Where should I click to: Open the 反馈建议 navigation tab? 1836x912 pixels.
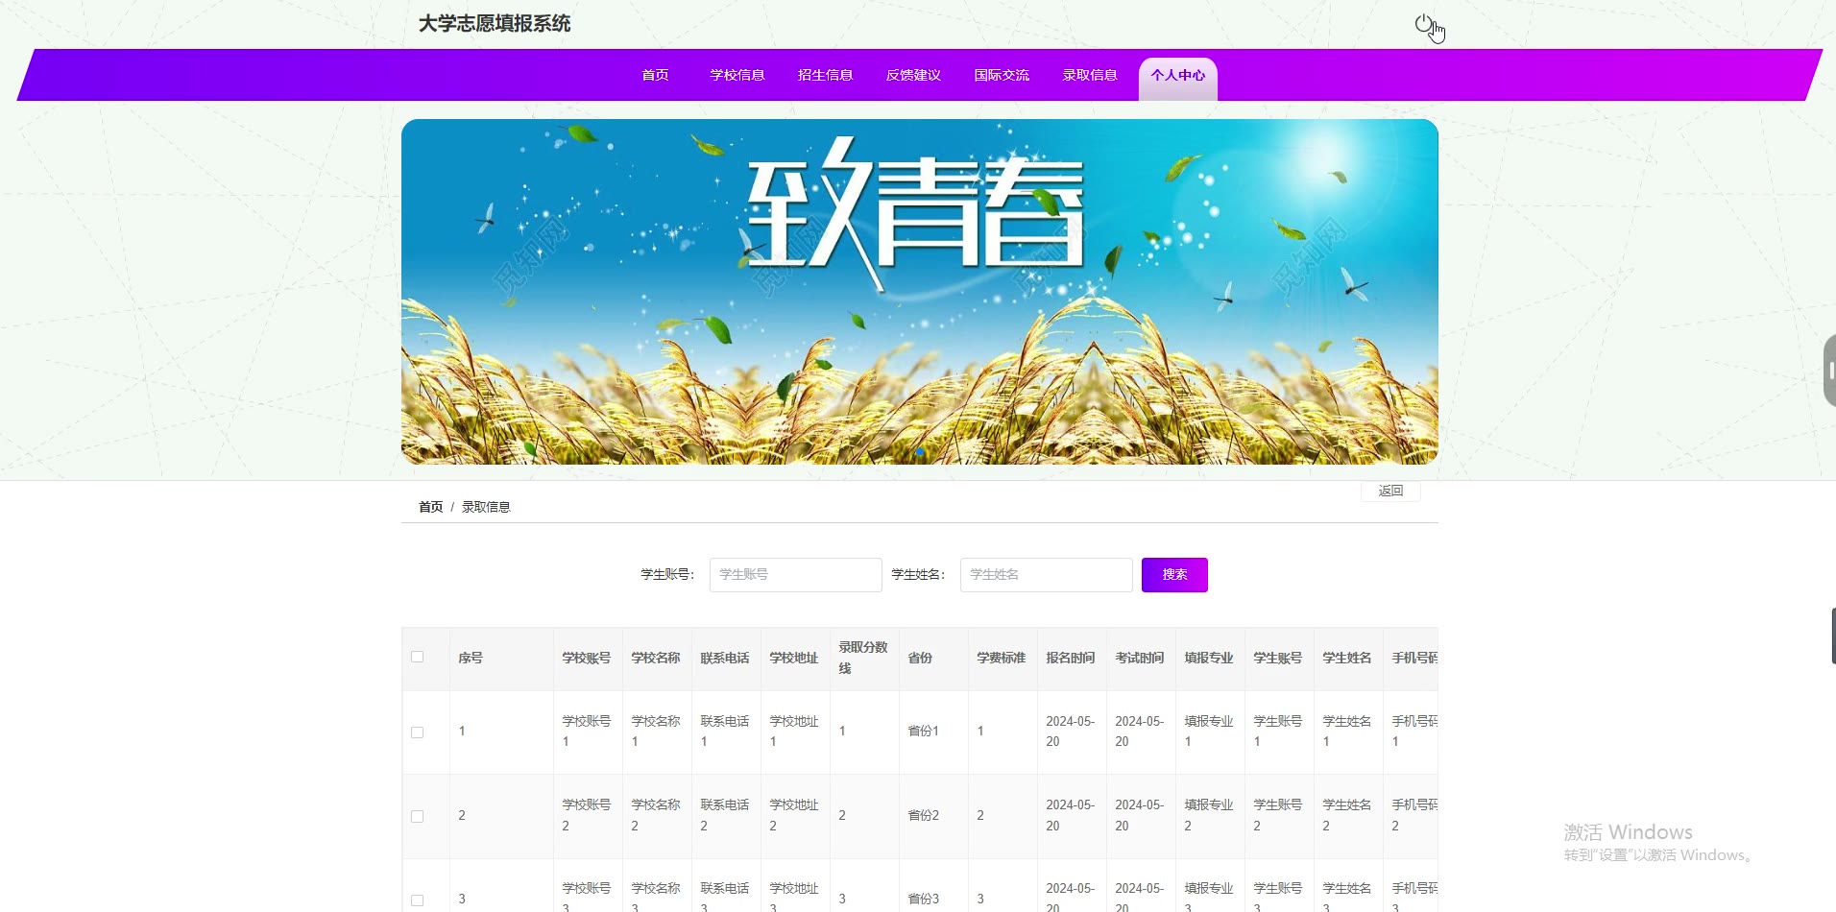(x=913, y=75)
